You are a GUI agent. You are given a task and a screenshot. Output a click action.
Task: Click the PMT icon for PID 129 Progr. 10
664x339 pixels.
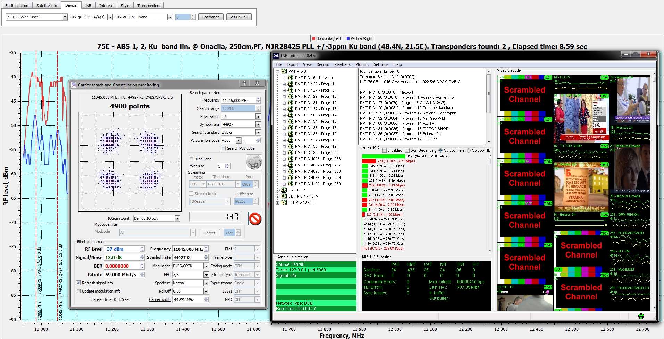[291, 96]
